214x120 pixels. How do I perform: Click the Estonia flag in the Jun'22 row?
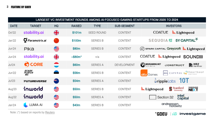click(56, 73)
